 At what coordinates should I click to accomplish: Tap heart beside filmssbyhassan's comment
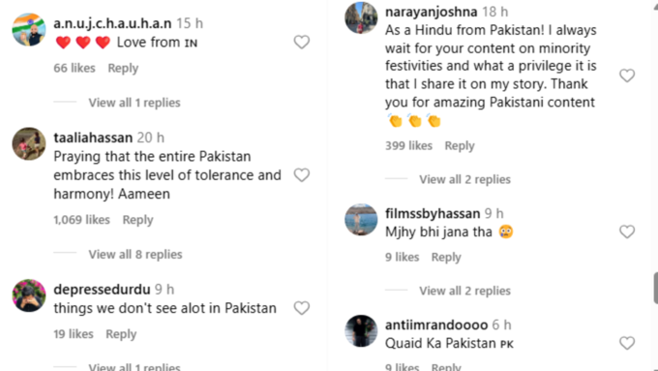coord(627,232)
